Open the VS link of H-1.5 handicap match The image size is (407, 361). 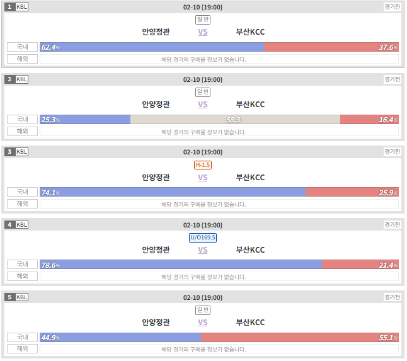203,178
